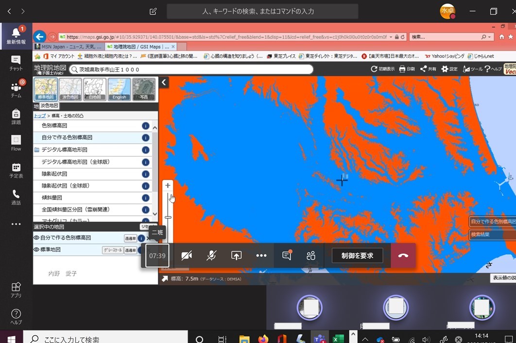Open the Flow app in the sidebar
This screenshot has width=516, height=343.
[x=16, y=144]
